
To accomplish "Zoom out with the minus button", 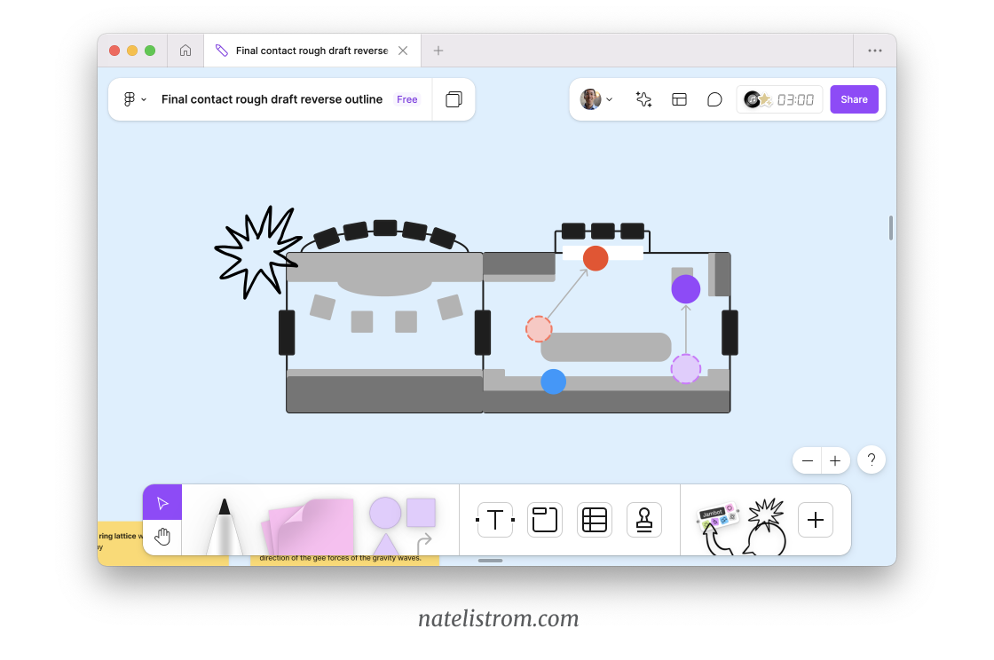I will pos(807,461).
